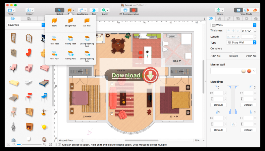Click the Zoom magnifier tool
Image resolution: width=265 pixels, height=151 pixels.
click(x=105, y=10)
